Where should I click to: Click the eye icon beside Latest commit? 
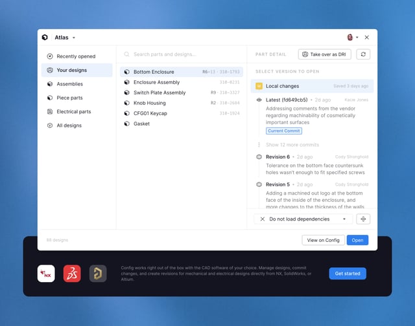click(x=259, y=100)
